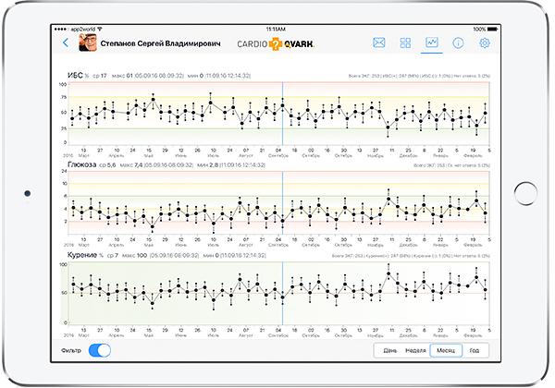This screenshot has height=388, width=555.
Task: Click the blue time cursor in ИБС chart
Action: tap(282, 114)
